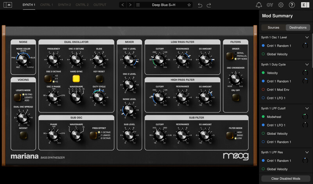Click the undo arrow icon
313x184 pixels.
pos(200,5)
